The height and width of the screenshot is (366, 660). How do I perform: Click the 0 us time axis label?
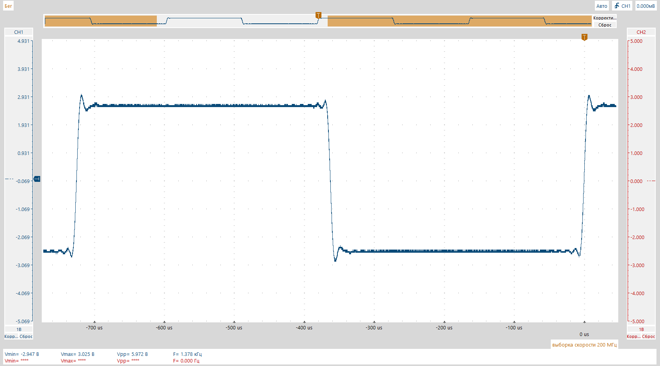pyautogui.click(x=584, y=334)
